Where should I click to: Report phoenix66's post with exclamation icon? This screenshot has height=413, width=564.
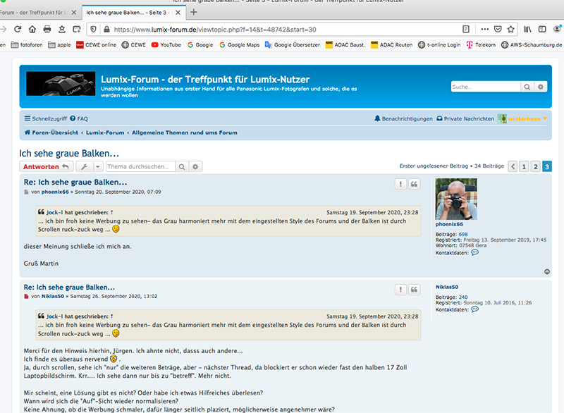400,184
